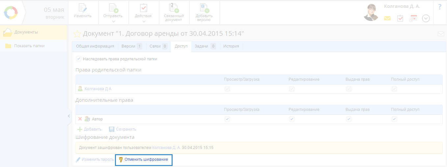Image resolution: width=447 pixels, height=167 pixels.
Task: Switch to the Общая информация tab
Action: 95,46
